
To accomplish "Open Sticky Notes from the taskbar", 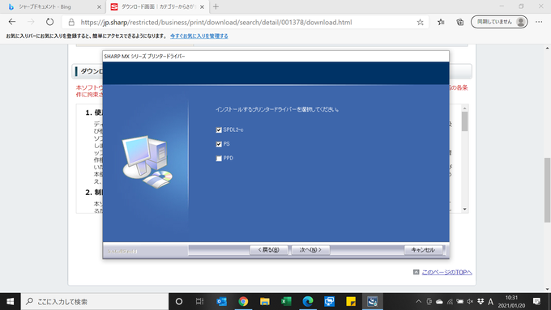I will [x=351, y=301].
